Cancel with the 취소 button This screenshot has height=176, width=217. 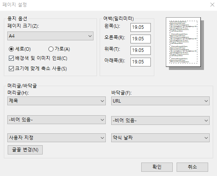click(192, 167)
